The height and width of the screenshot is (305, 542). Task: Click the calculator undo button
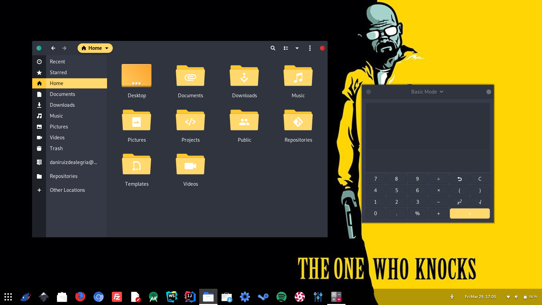460,179
